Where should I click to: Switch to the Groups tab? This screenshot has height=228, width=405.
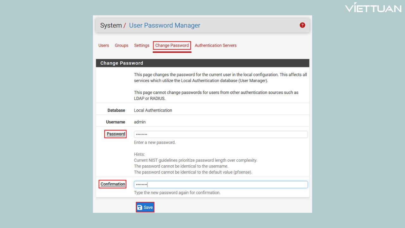[121, 45]
